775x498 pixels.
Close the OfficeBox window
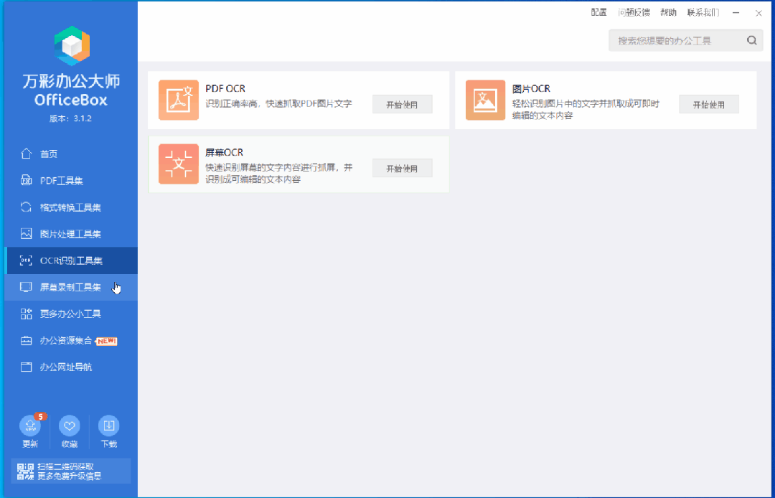pos(758,14)
